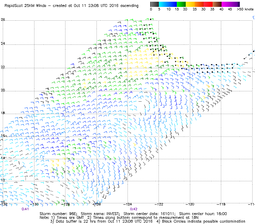
Task: Click the word 'ascending' in the title
Action: coord(129,6)
